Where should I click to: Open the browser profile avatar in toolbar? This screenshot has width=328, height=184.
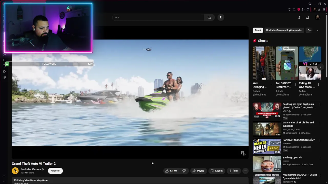click(x=314, y=9)
